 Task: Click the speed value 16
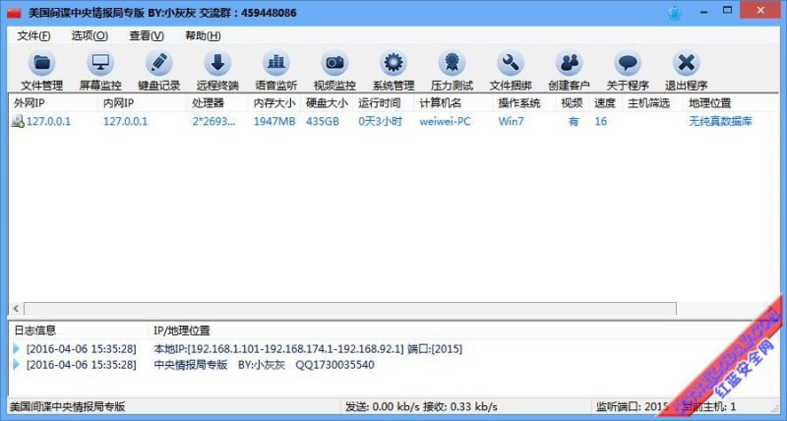click(601, 121)
